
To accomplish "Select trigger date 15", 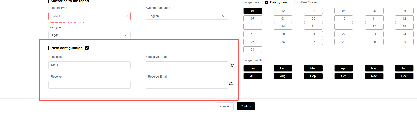I will point(313,26).
